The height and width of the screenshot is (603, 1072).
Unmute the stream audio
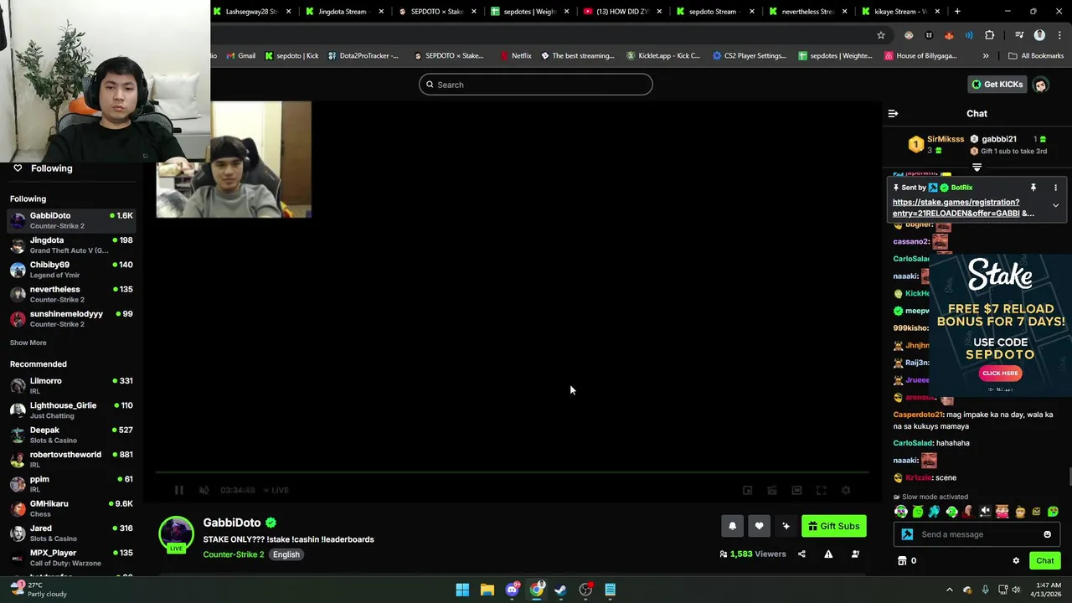click(x=204, y=490)
